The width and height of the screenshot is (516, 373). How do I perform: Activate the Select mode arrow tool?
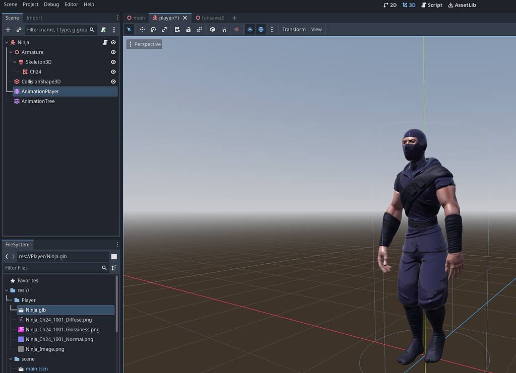point(129,29)
